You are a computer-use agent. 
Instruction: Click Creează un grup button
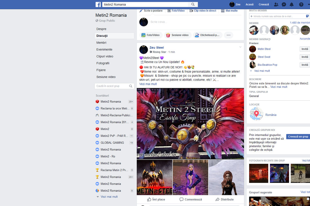pos(298,136)
